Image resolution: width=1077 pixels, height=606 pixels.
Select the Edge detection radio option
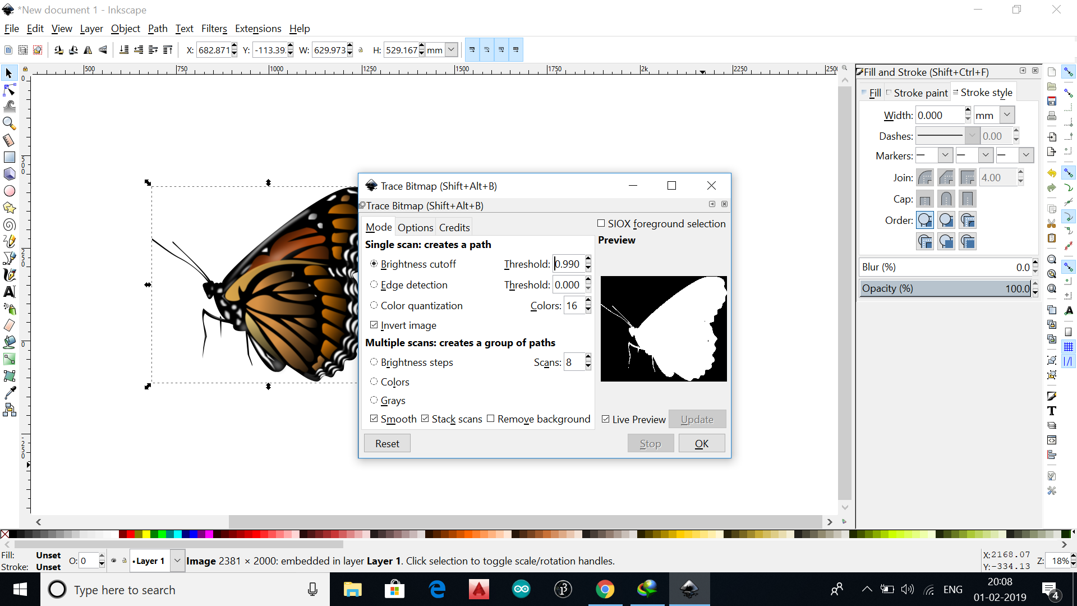point(374,285)
